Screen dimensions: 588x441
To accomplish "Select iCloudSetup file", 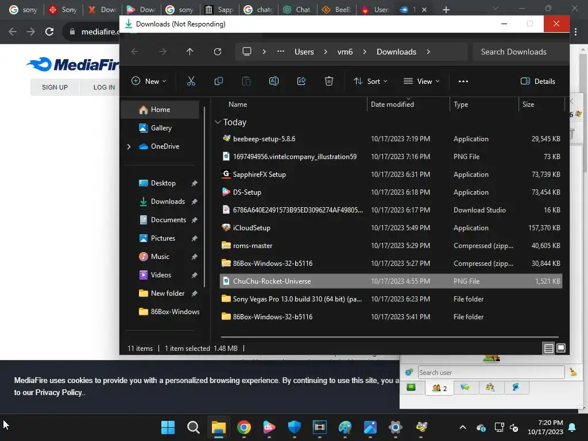I will [390, 227].
